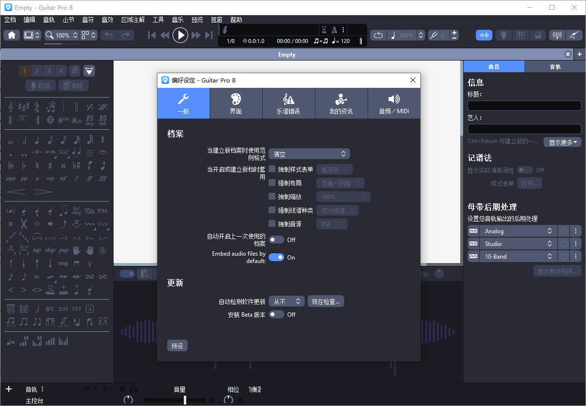Open the 从不 auto-update frequency dropdown
Image resolution: width=586 pixels, height=406 pixels.
[x=287, y=301]
